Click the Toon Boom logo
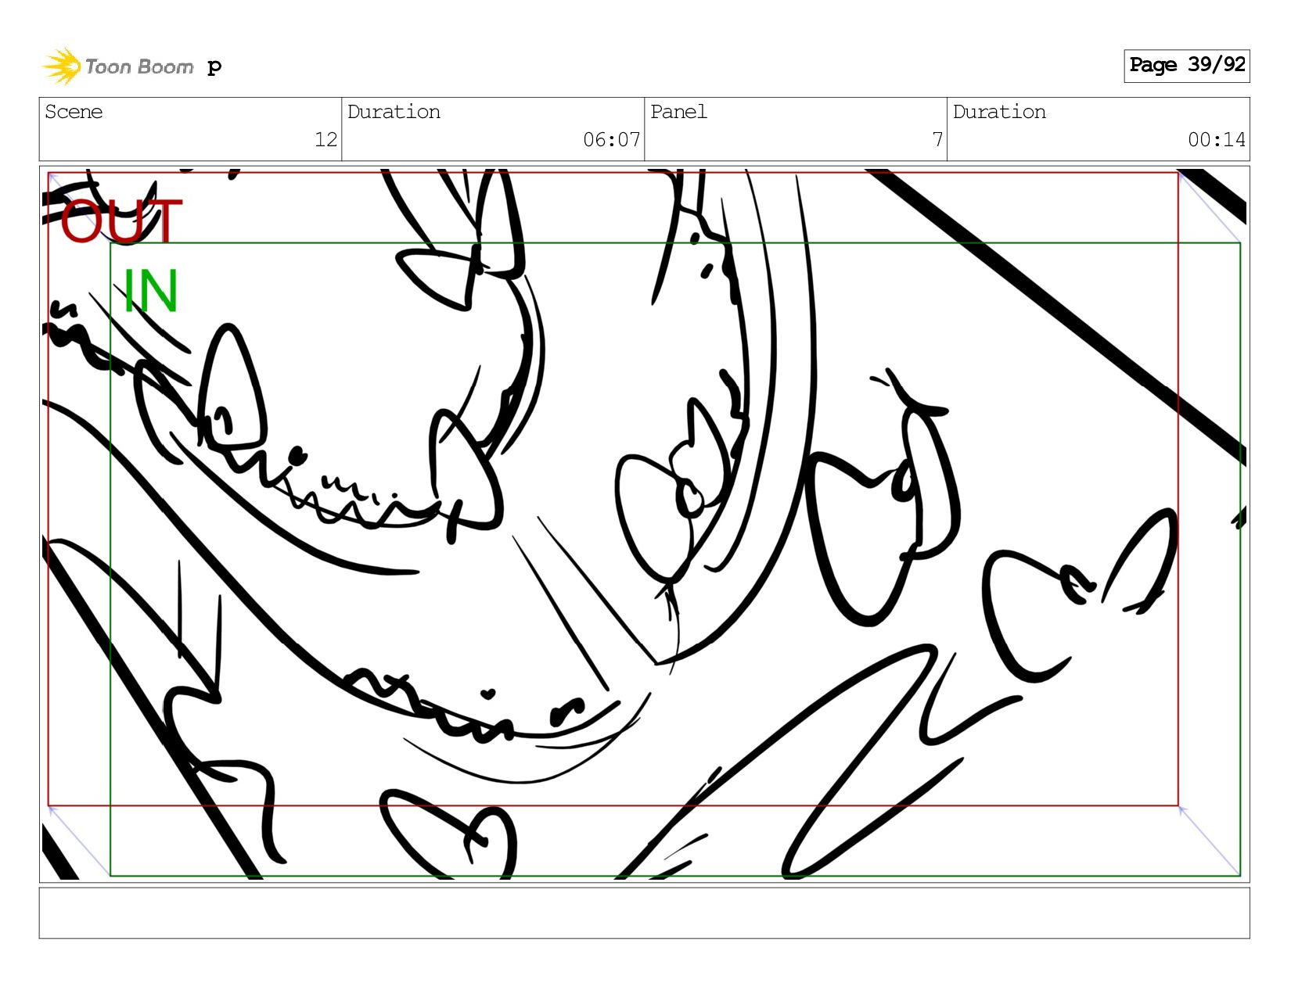This screenshot has width=1291, height=997. 117,66
